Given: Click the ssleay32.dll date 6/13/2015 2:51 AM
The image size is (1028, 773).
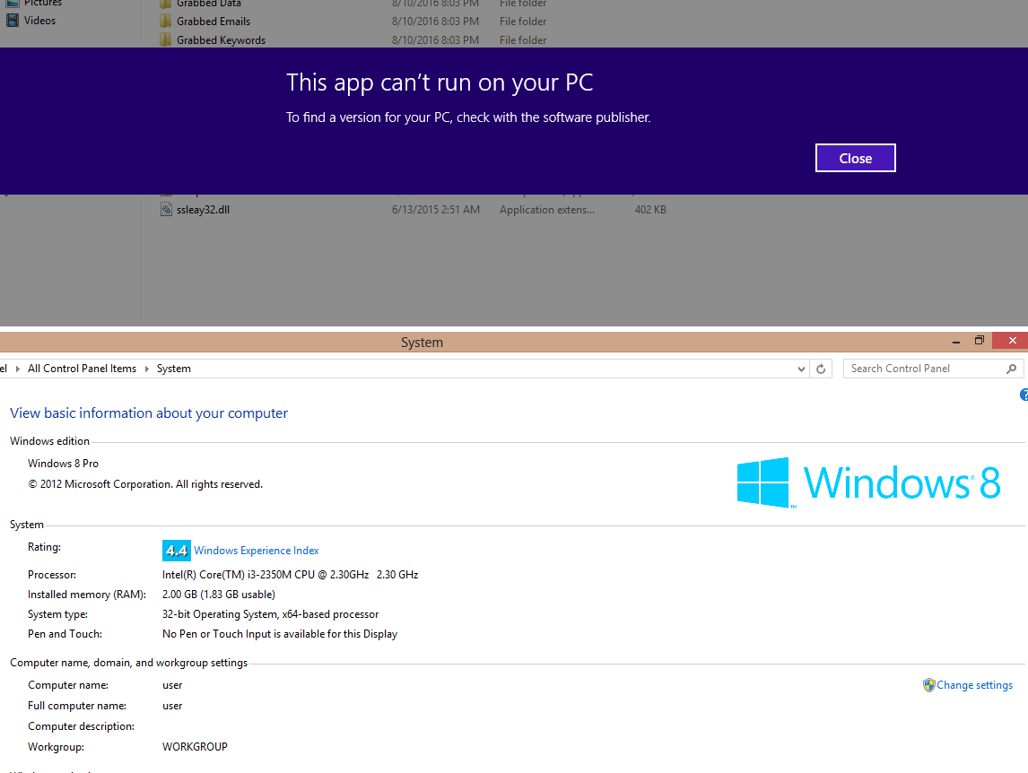Looking at the screenshot, I should pyautogui.click(x=435, y=210).
